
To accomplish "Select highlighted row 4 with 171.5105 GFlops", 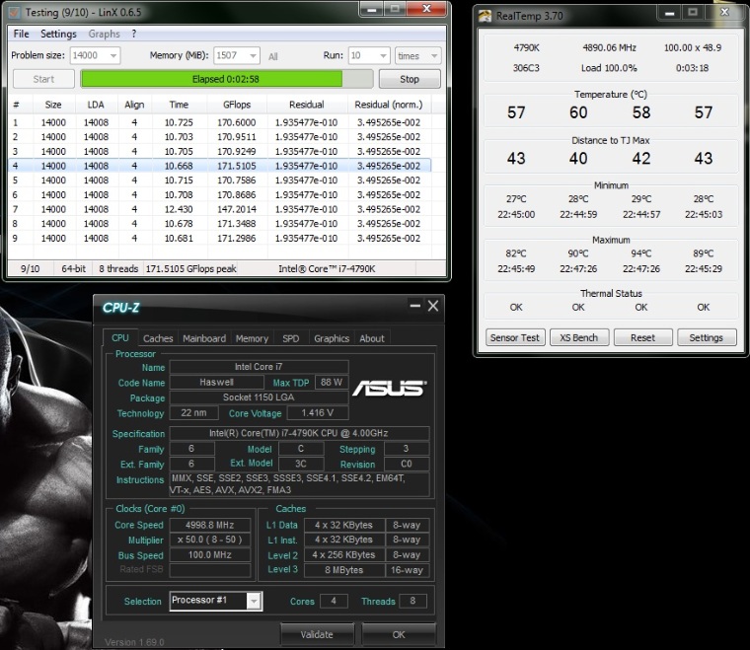I will point(219,166).
